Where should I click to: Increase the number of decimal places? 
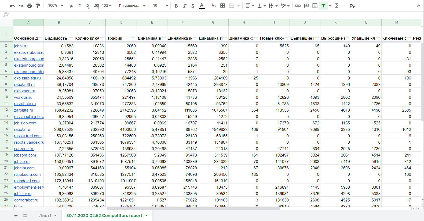[x=97, y=6]
